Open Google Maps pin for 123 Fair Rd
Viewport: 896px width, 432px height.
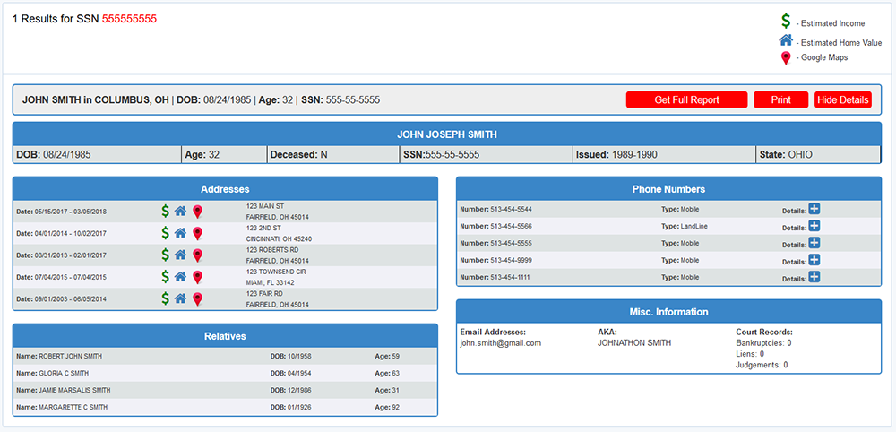pos(197,299)
